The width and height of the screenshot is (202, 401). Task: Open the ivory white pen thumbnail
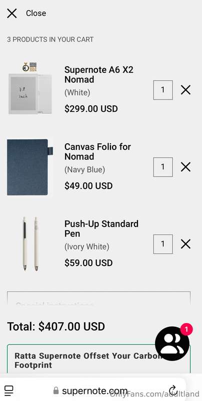tap(30, 244)
